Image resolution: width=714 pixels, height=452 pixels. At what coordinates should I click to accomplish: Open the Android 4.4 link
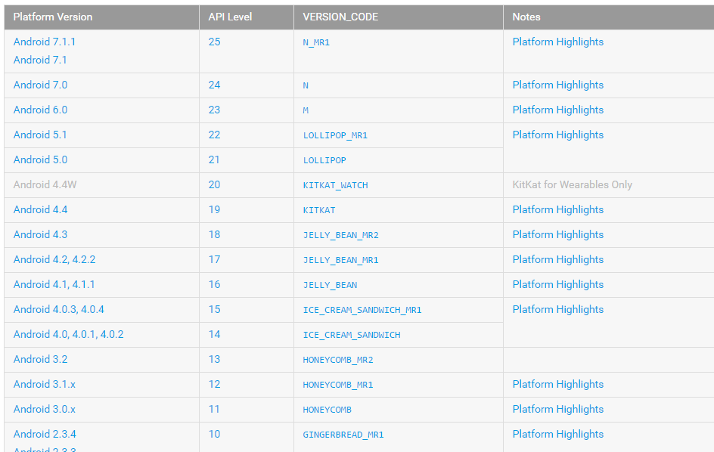(x=41, y=210)
